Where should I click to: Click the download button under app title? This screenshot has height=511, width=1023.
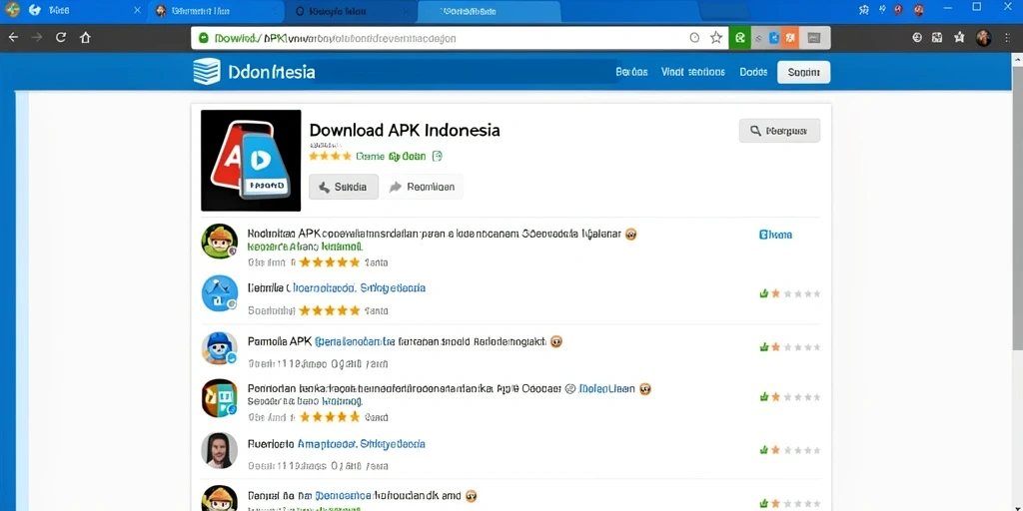click(344, 187)
